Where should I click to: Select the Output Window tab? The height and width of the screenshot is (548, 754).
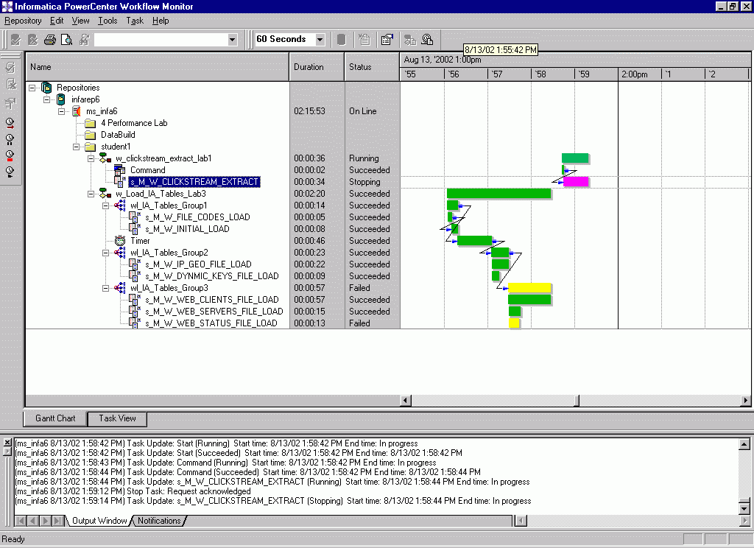coord(99,521)
